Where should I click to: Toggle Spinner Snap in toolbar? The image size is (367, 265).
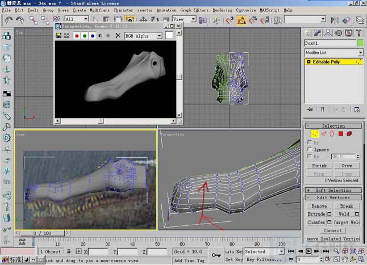(x=265, y=20)
